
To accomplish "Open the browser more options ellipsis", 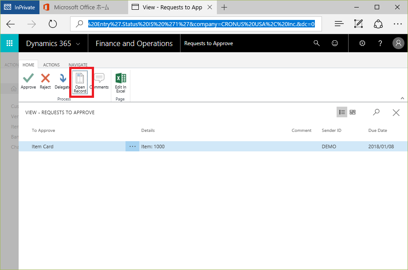I will click(398, 24).
